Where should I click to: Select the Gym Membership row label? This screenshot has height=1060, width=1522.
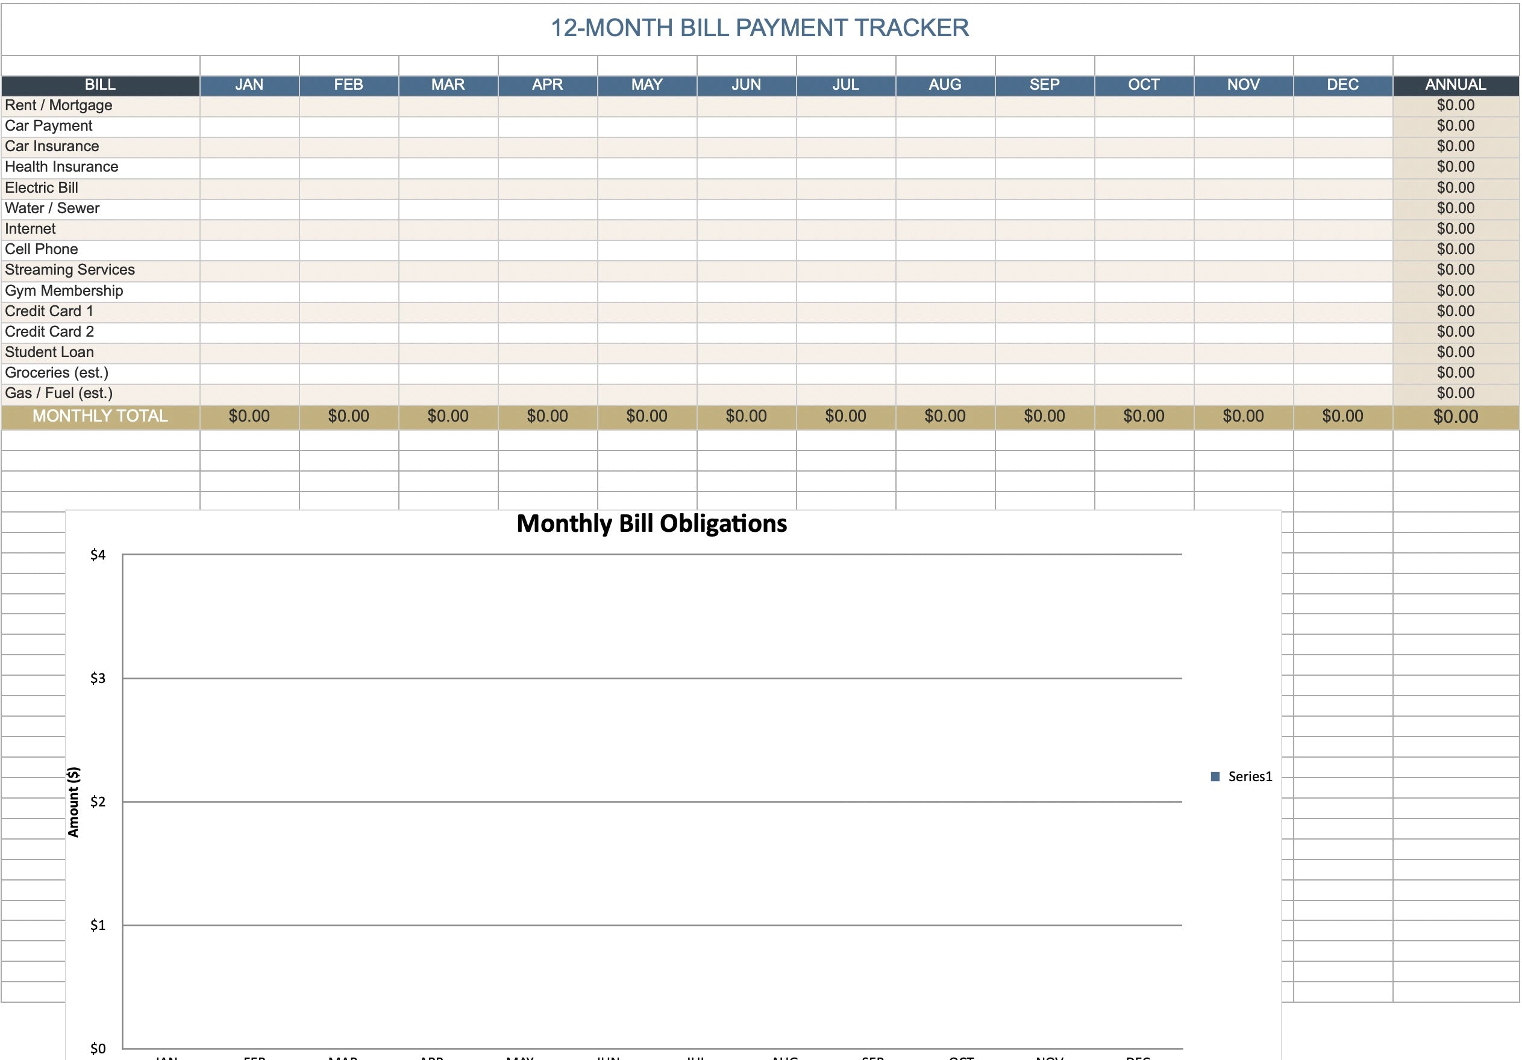64,291
